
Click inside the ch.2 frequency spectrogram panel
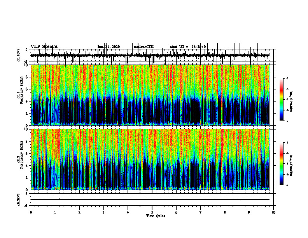click(x=150, y=159)
